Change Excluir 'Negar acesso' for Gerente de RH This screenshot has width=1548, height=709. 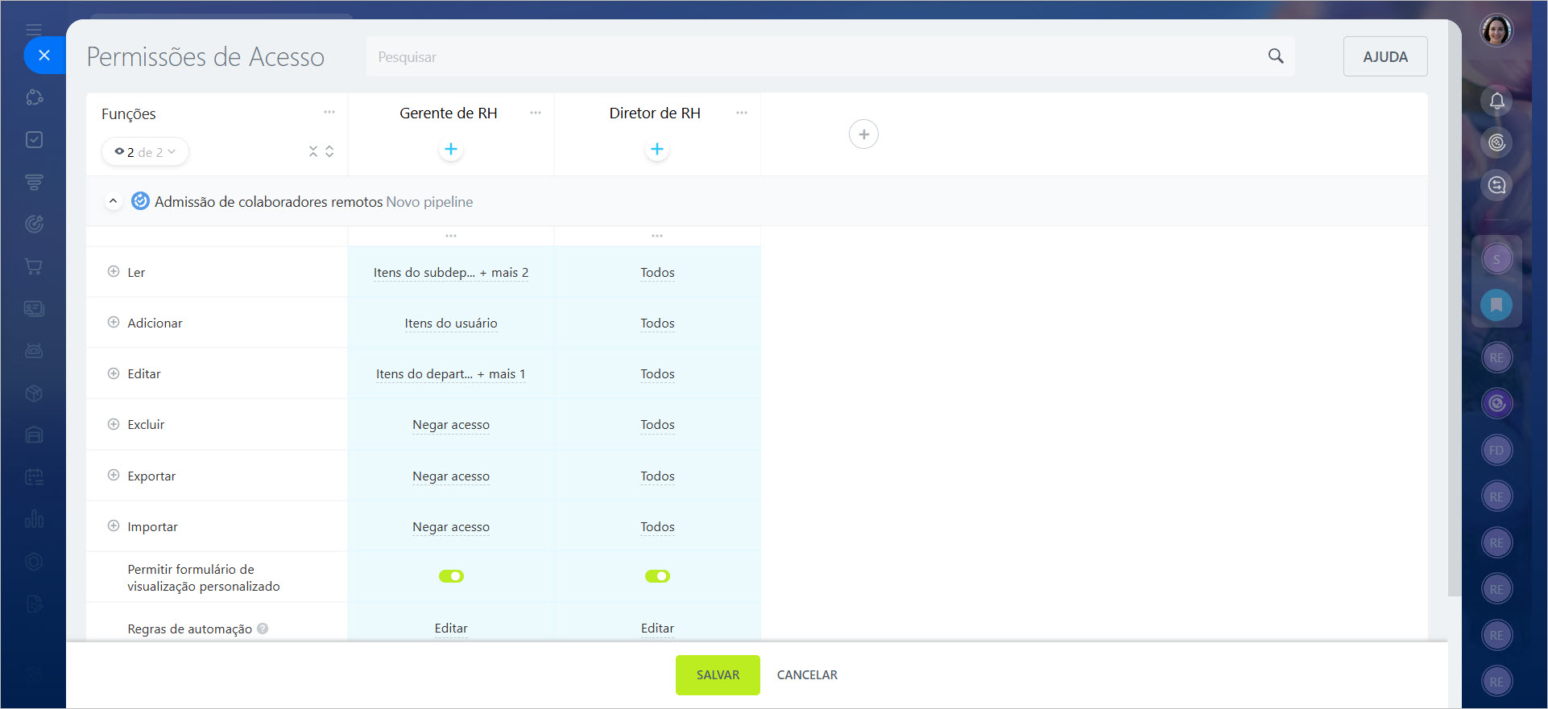(x=451, y=425)
